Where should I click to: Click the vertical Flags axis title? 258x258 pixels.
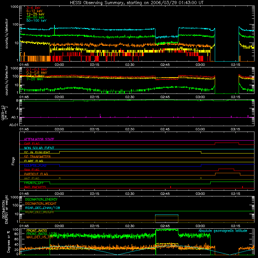point(13,161)
